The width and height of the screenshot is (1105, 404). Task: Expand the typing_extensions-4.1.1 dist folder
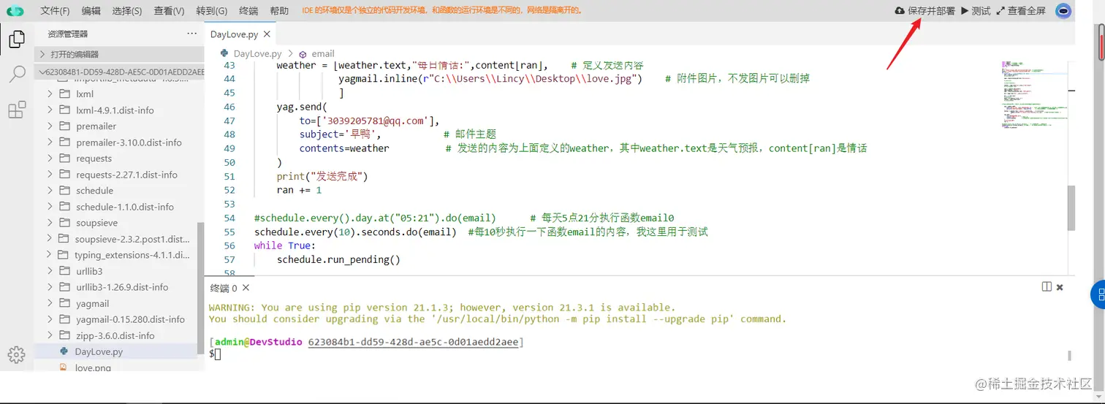coord(48,255)
